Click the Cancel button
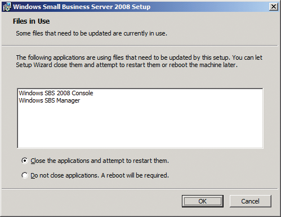This screenshot has height=217, width=281. [250, 201]
